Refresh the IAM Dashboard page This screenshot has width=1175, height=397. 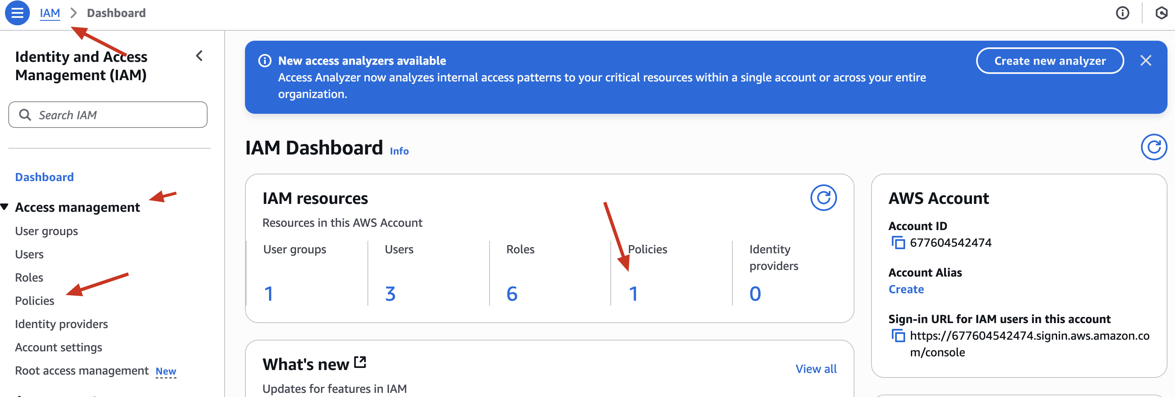click(1153, 147)
